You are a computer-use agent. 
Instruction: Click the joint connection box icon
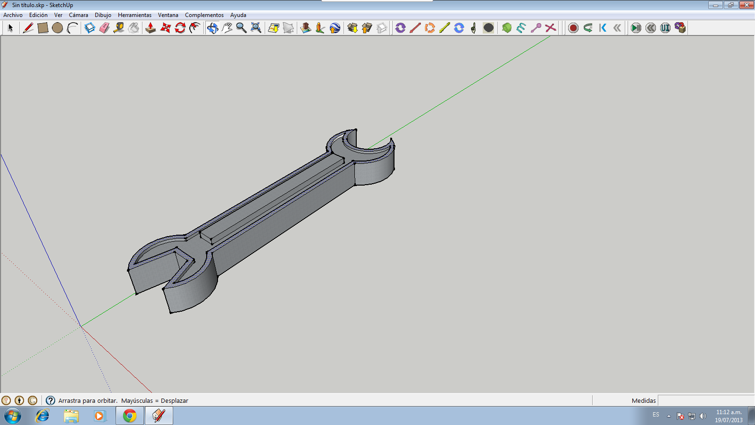click(680, 28)
